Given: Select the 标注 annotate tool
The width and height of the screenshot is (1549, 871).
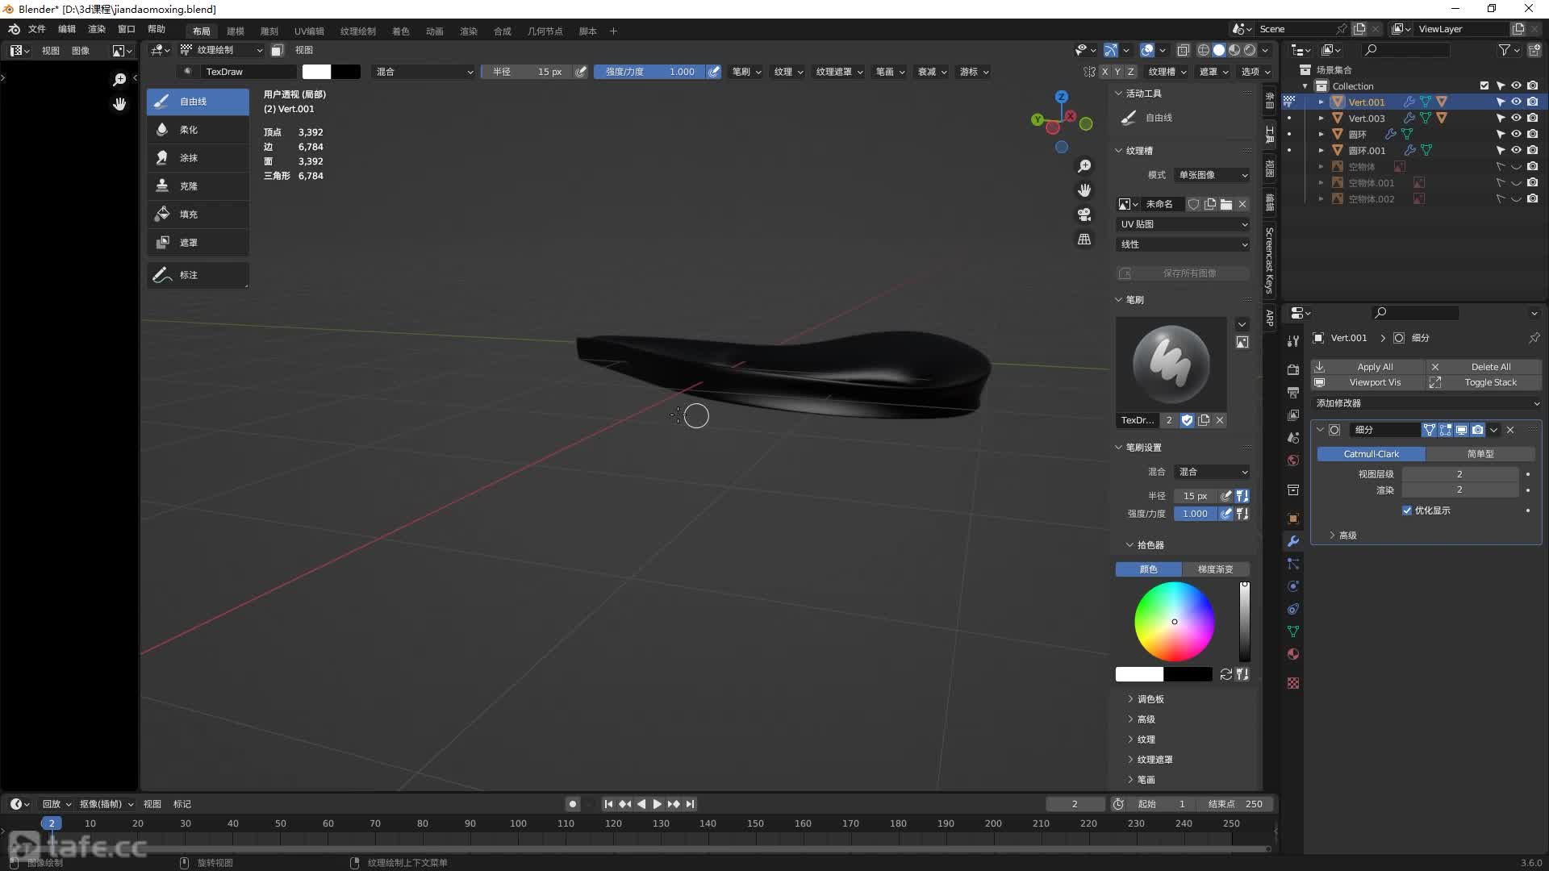Looking at the screenshot, I should (198, 275).
